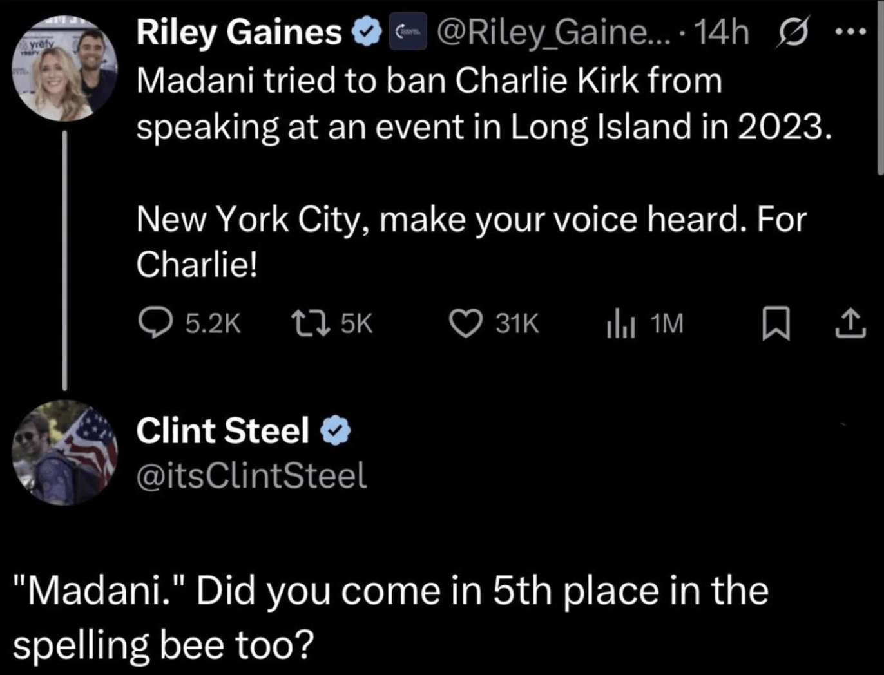
Task: Open Clint Steel's display name
Action: tap(223, 431)
